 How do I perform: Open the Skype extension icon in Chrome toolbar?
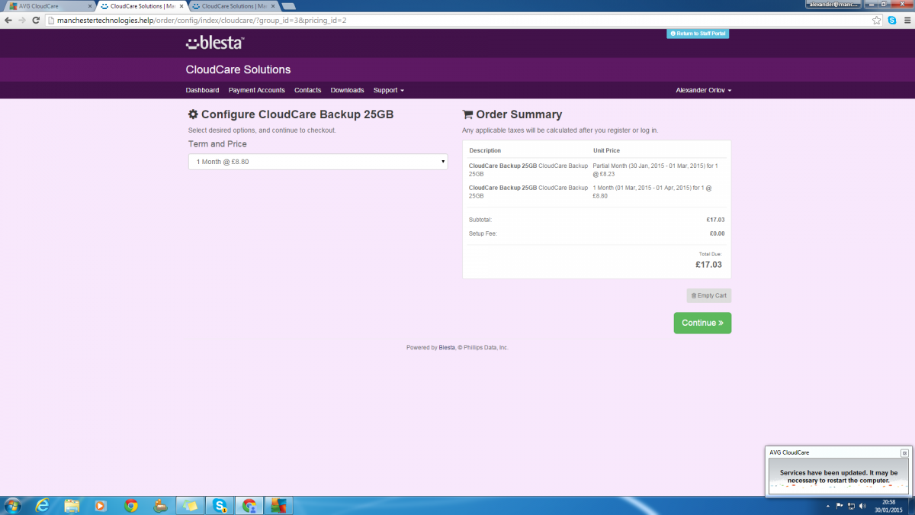891,20
